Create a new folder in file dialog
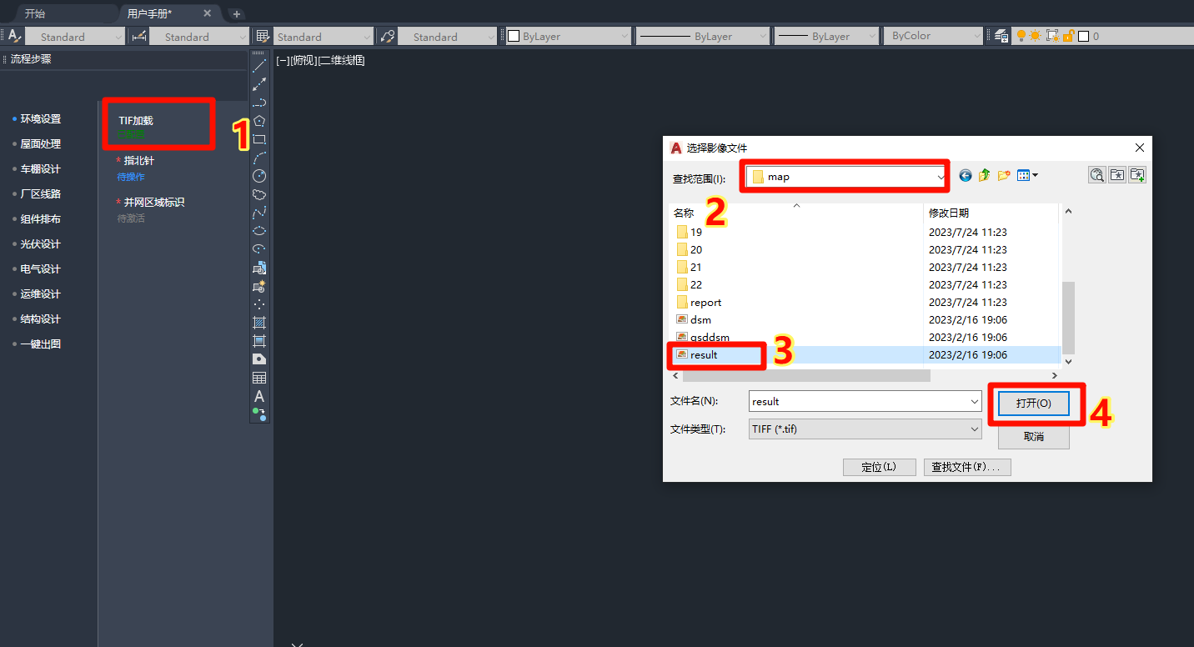Image resolution: width=1194 pixels, height=647 pixels. [x=1004, y=175]
